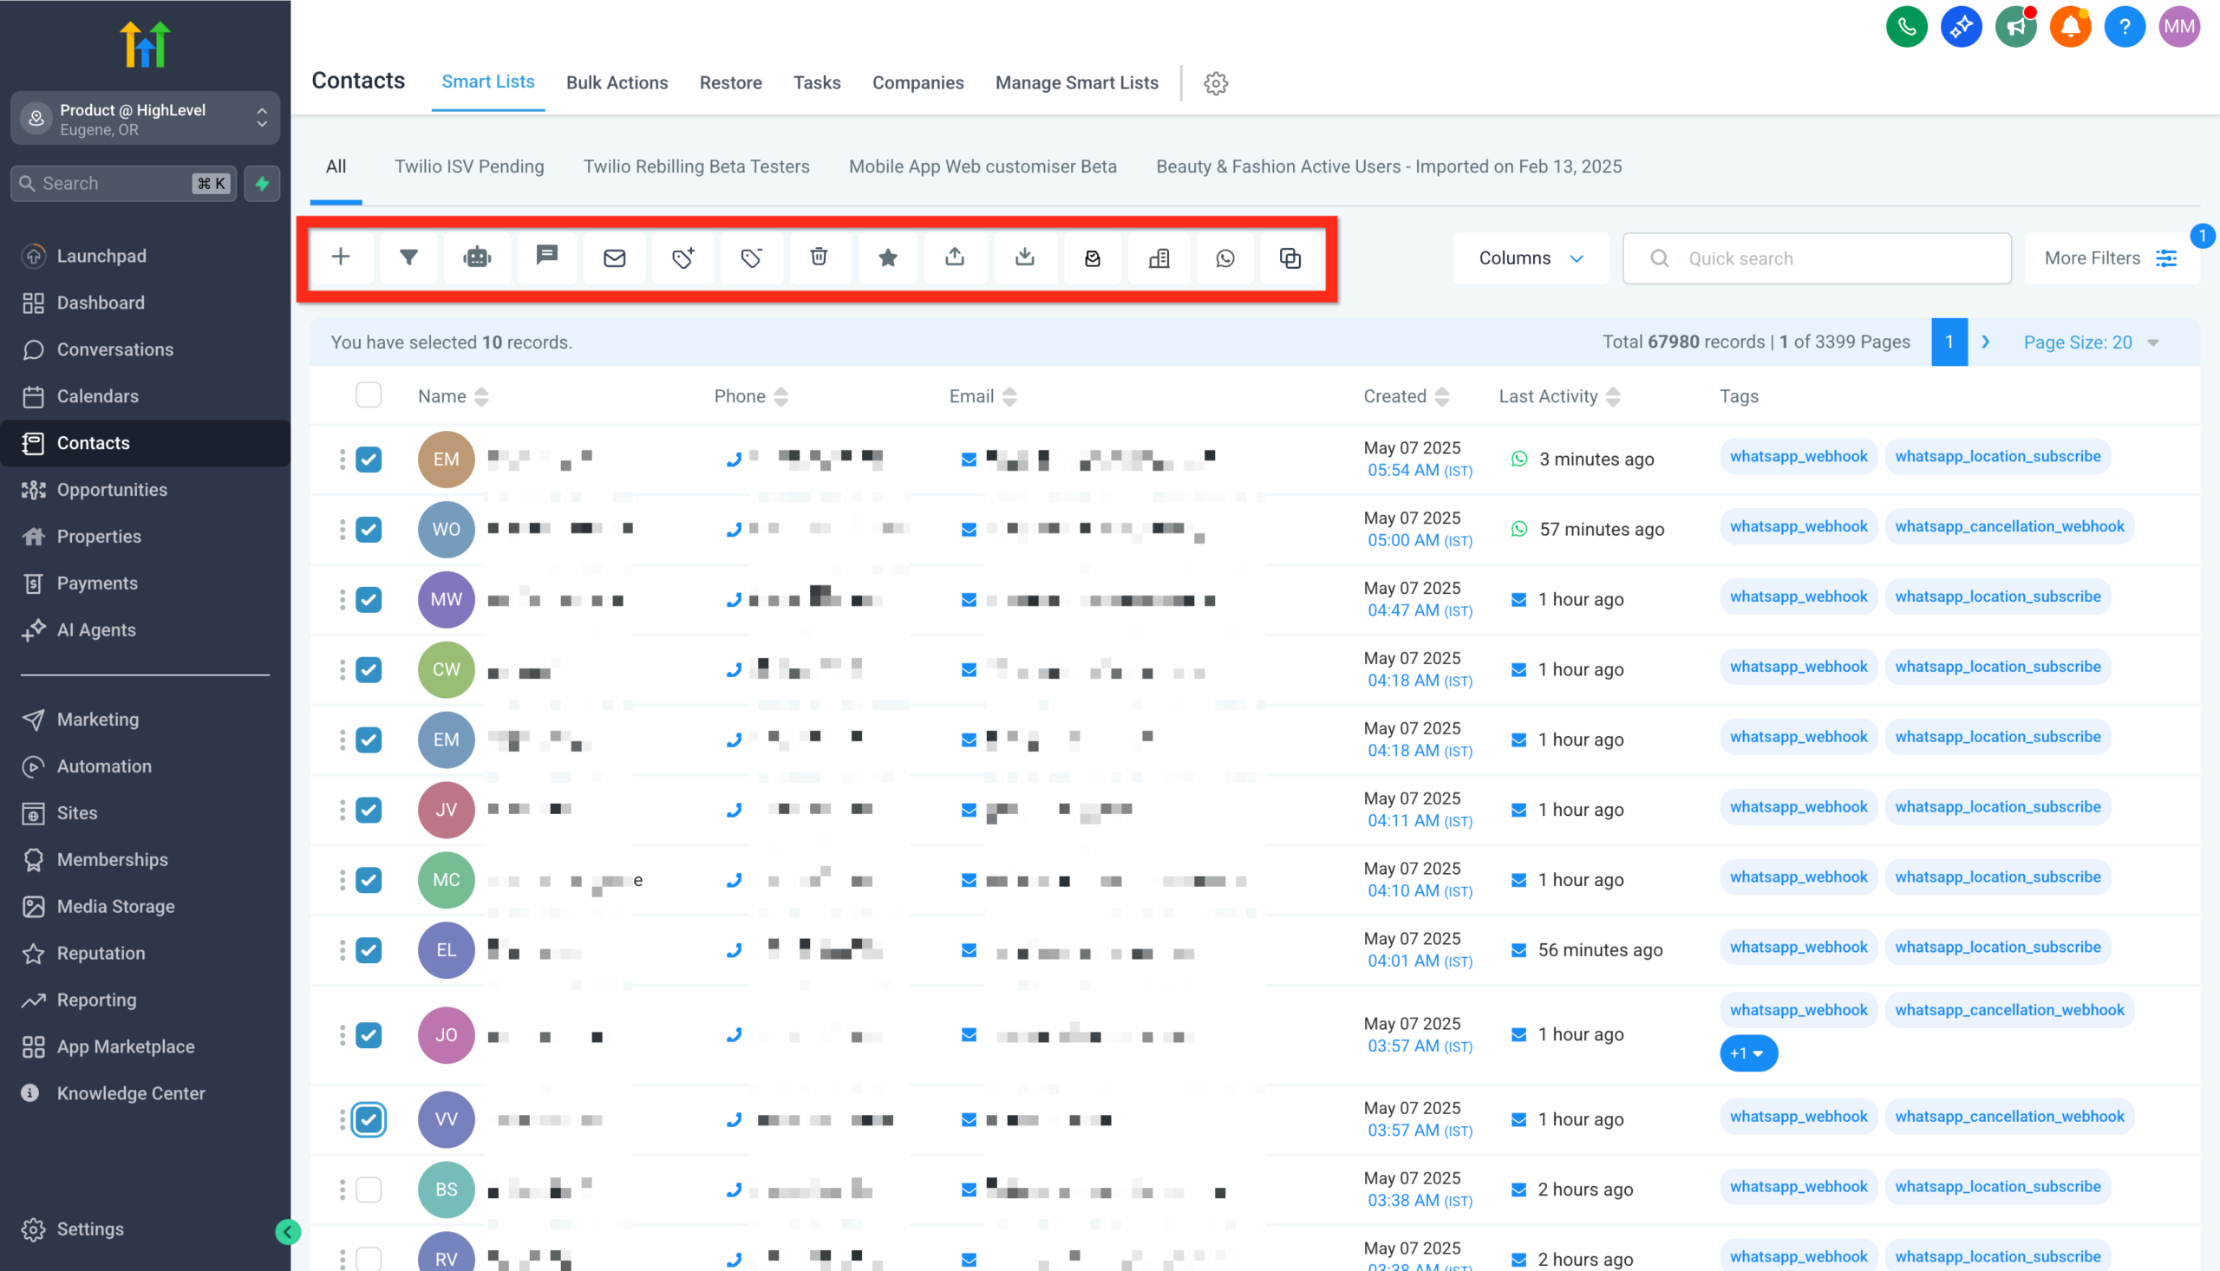Viewport: 2220px width, 1271px height.
Task: Deselect the VV contact row checkbox
Action: point(369,1118)
